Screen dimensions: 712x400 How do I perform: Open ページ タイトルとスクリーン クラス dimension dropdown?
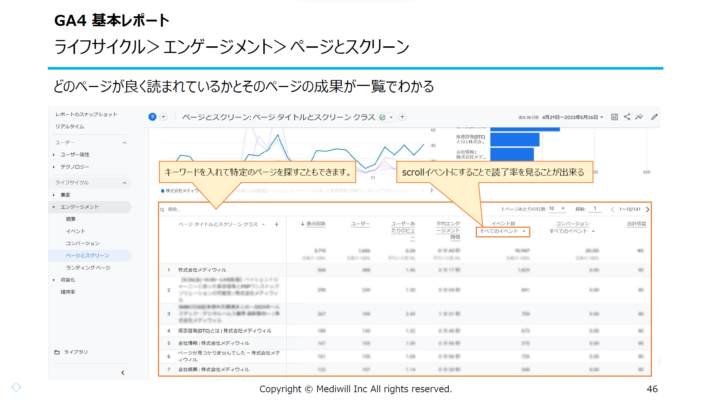click(x=222, y=224)
